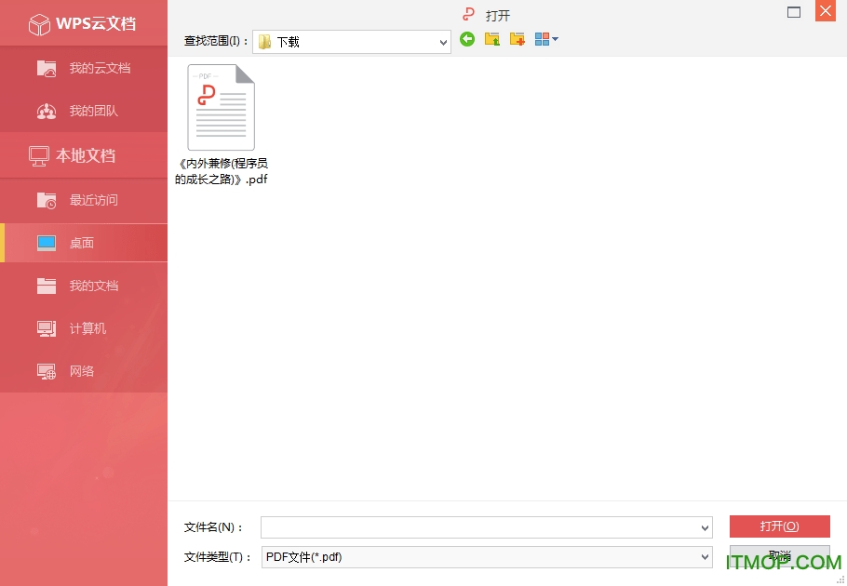847x586 pixels.
Task: Click the green back arrow icon
Action: 467,39
